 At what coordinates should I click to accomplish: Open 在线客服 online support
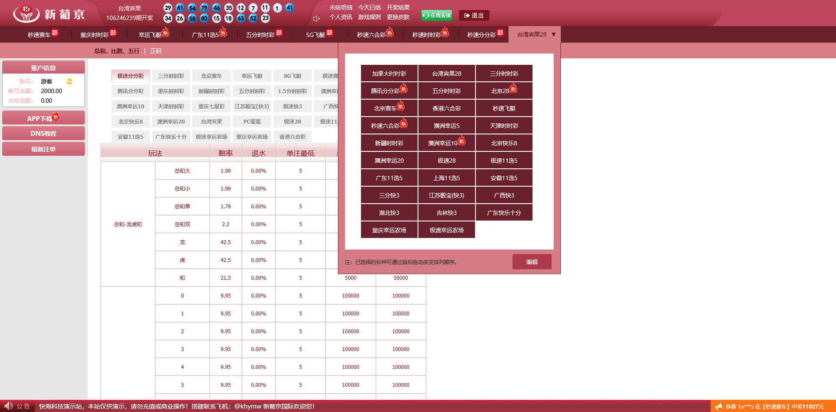pos(436,15)
